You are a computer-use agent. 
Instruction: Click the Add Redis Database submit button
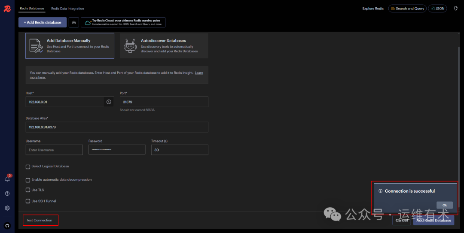pos(433,220)
